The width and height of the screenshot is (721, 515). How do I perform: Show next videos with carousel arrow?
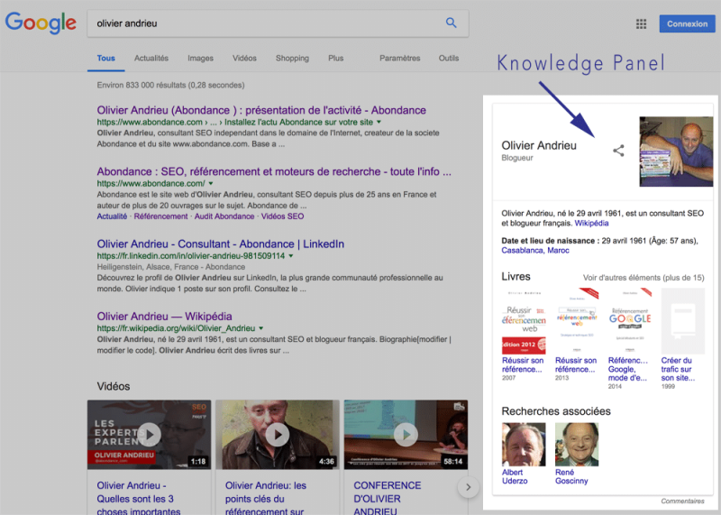tap(468, 487)
